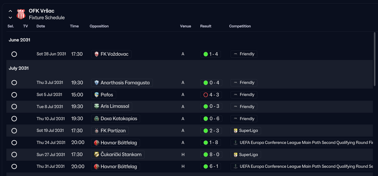Open SuperLiga competition link for Partizan match
The width and height of the screenshot is (378, 176).
[x=246, y=131]
